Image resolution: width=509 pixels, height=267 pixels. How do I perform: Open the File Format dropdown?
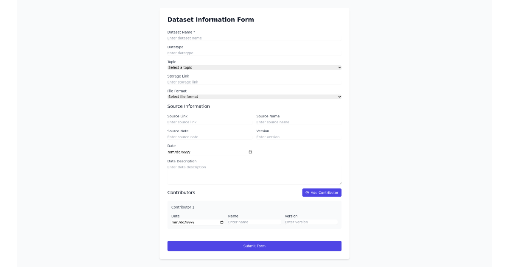(254, 97)
